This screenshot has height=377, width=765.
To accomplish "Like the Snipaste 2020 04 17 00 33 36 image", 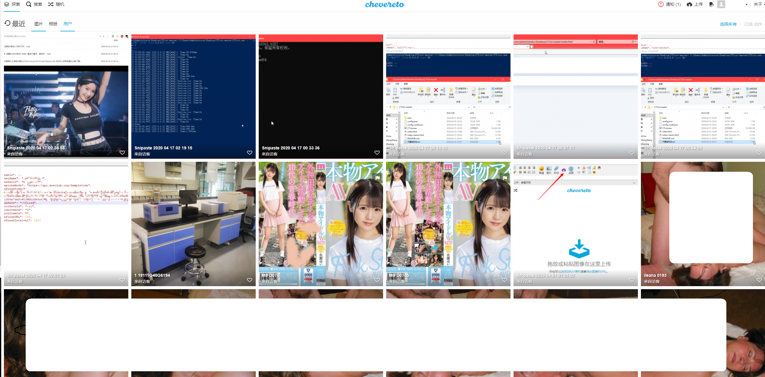I will tap(377, 152).
